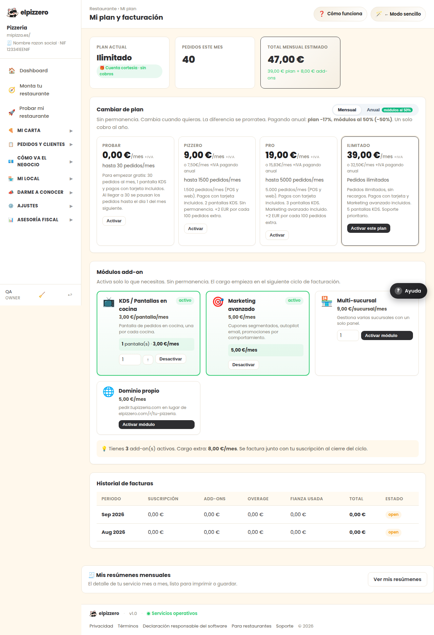This screenshot has width=434, height=635.
Task: Expand the ASESORÍA FISCAL section
Action: (41, 220)
